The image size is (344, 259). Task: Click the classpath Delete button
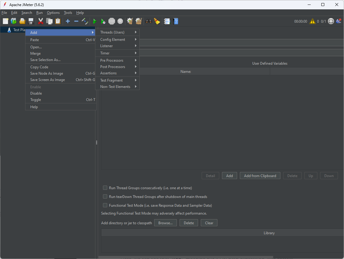coord(189,223)
